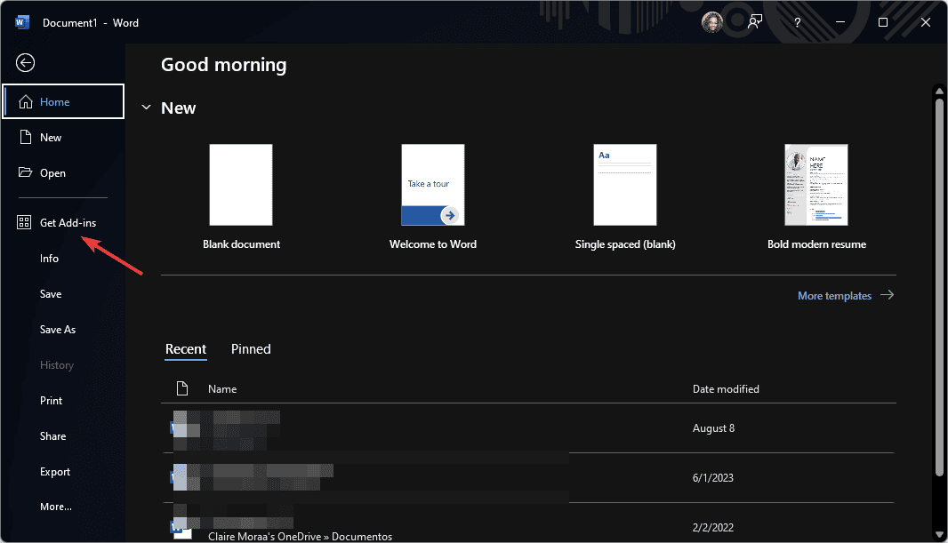The height and width of the screenshot is (543, 948).
Task: Open the Info menu item
Action: [50, 258]
